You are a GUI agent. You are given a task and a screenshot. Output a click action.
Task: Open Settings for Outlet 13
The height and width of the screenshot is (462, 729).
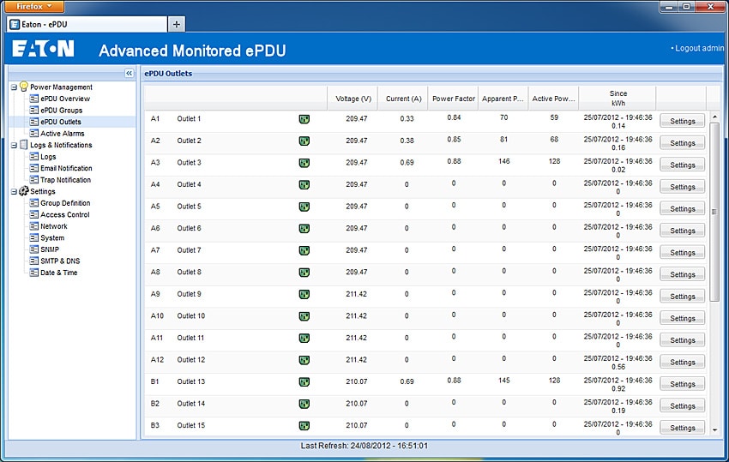click(682, 384)
